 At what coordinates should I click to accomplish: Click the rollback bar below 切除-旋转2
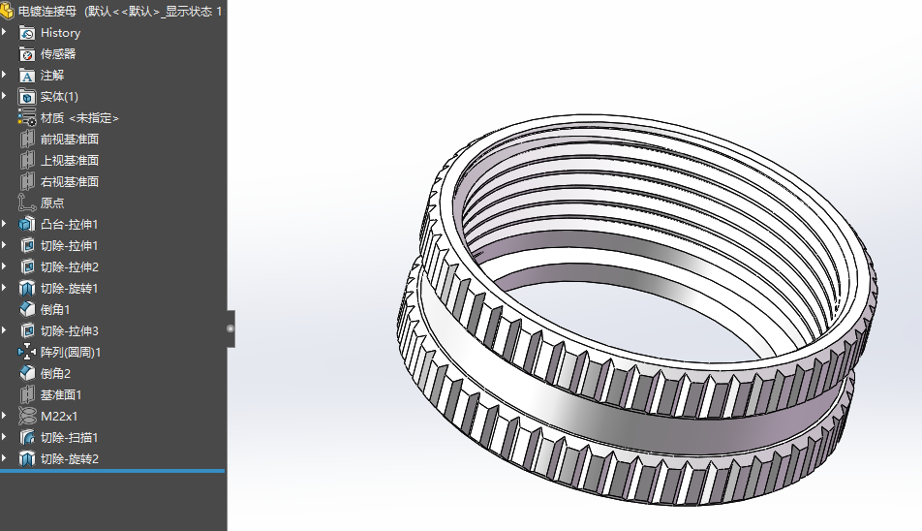(112, 471)
